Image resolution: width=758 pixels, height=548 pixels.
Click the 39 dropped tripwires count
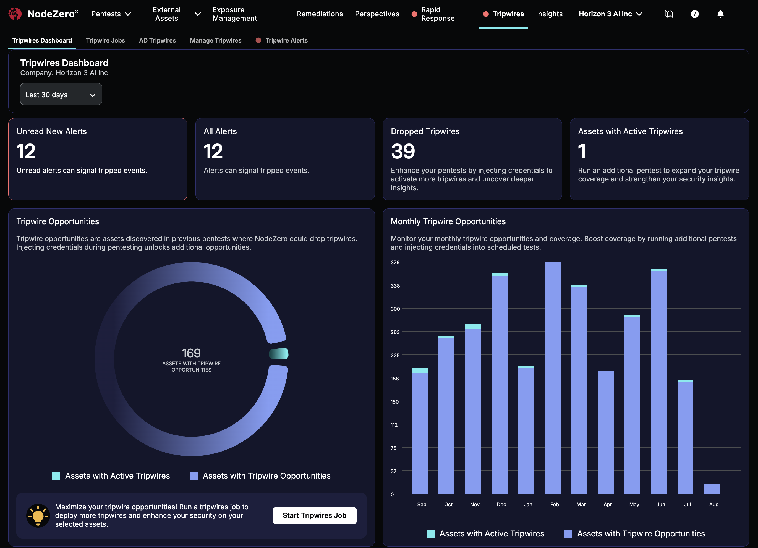point(403,151)
